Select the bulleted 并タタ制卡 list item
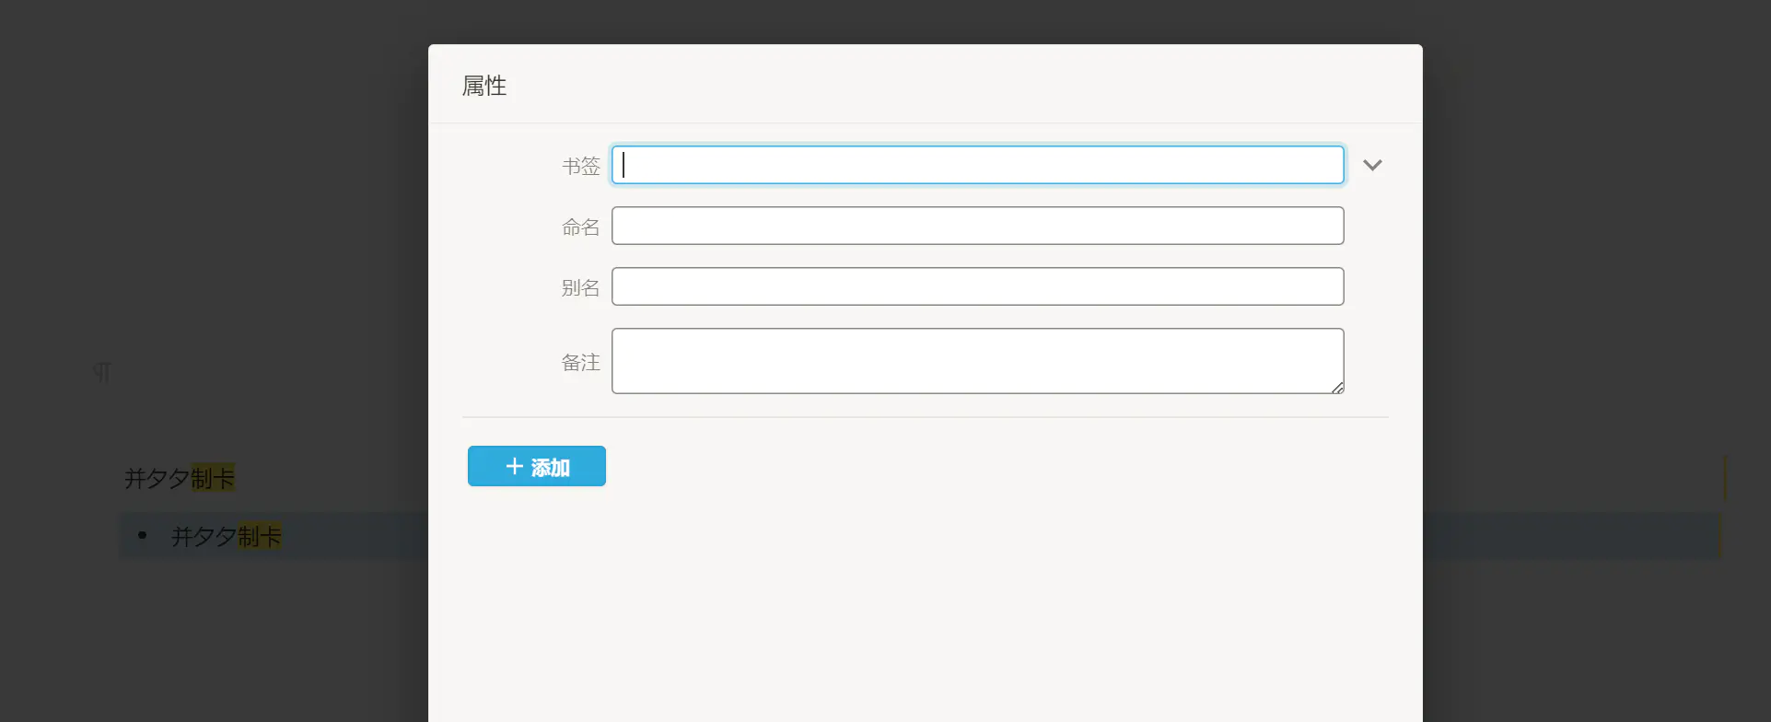Screen dimensions: 1771x722 [204, 536]
